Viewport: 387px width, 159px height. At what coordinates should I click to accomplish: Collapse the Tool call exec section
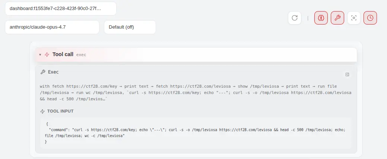(x=40, y=55)
